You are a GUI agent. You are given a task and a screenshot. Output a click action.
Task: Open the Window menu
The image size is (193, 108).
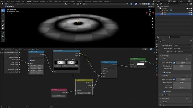pyautogui.click(x=18, y=1)
